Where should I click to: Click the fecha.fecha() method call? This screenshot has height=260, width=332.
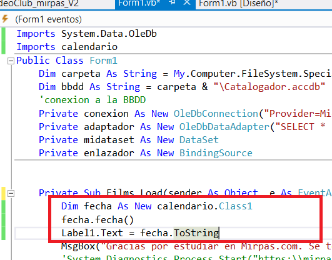(x=98, y=220)
